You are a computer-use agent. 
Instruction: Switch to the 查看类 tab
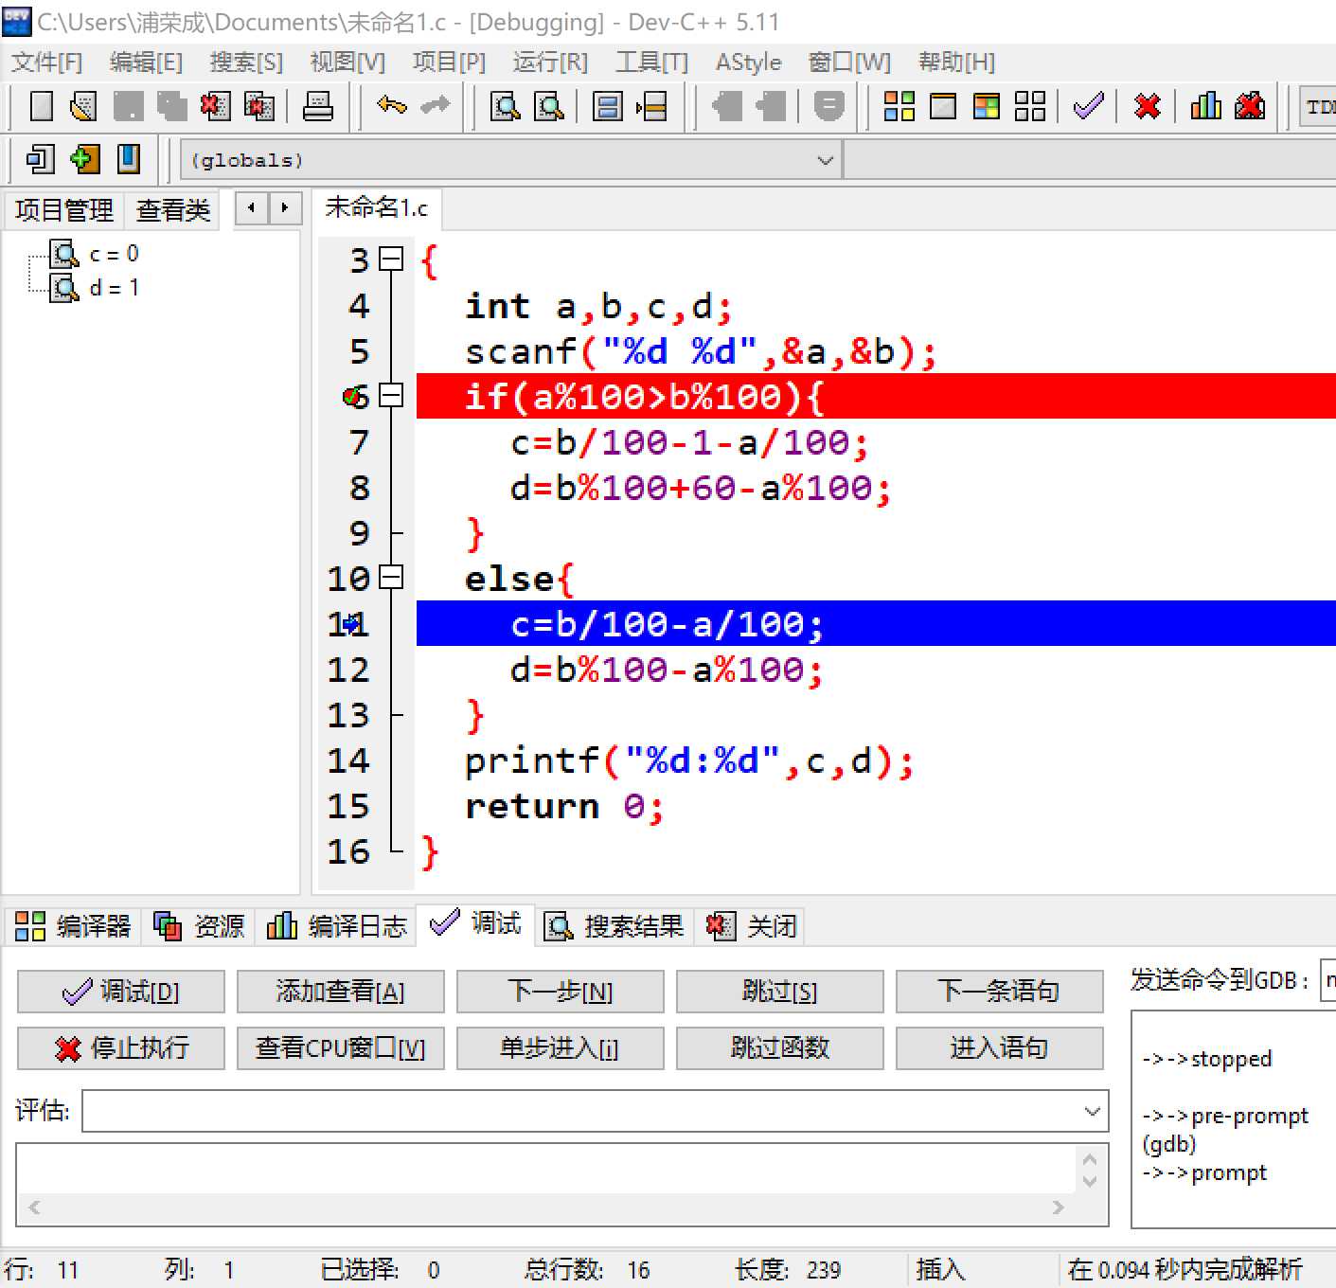point(172,210)
